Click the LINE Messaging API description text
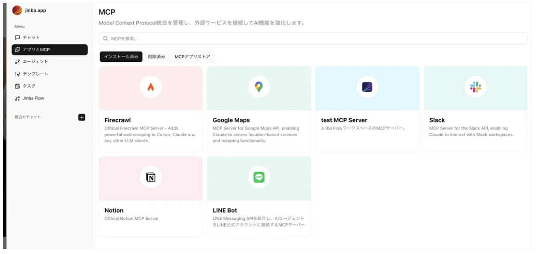 click(x=259, y=222)
